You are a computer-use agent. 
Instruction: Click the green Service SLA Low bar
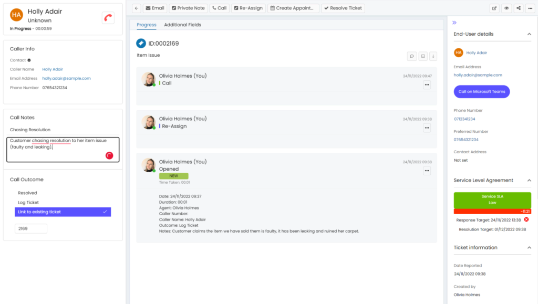click(x=492, y=200)
